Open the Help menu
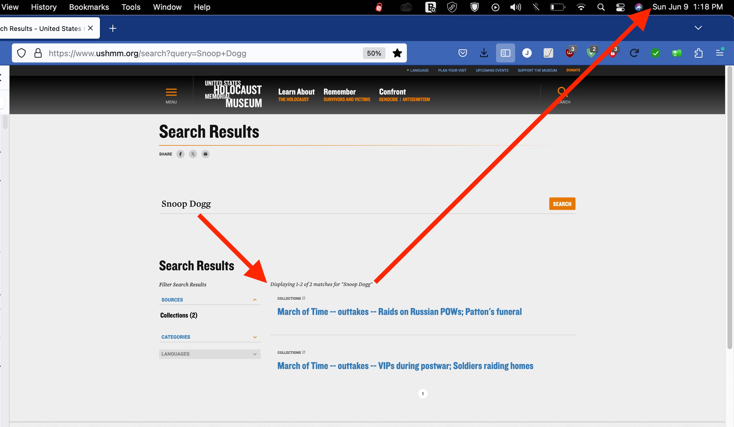This screenshot has height=427, width=734. pos(202,7)
